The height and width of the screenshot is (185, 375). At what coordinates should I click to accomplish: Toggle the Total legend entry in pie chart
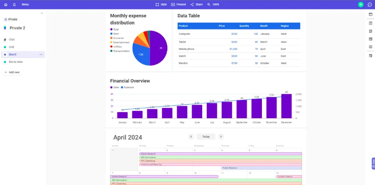(114, 29)
